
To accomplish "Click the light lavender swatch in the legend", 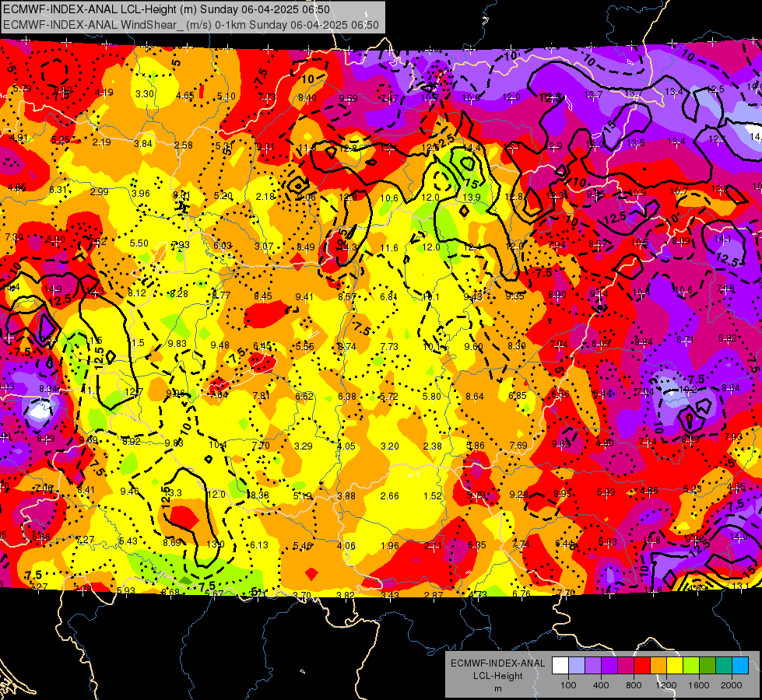I will pyautogui.click(x=577, y=666).
